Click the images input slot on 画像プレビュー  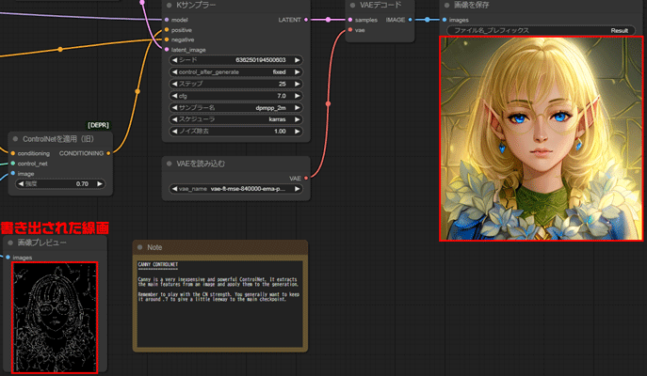[x=8, y=258]
